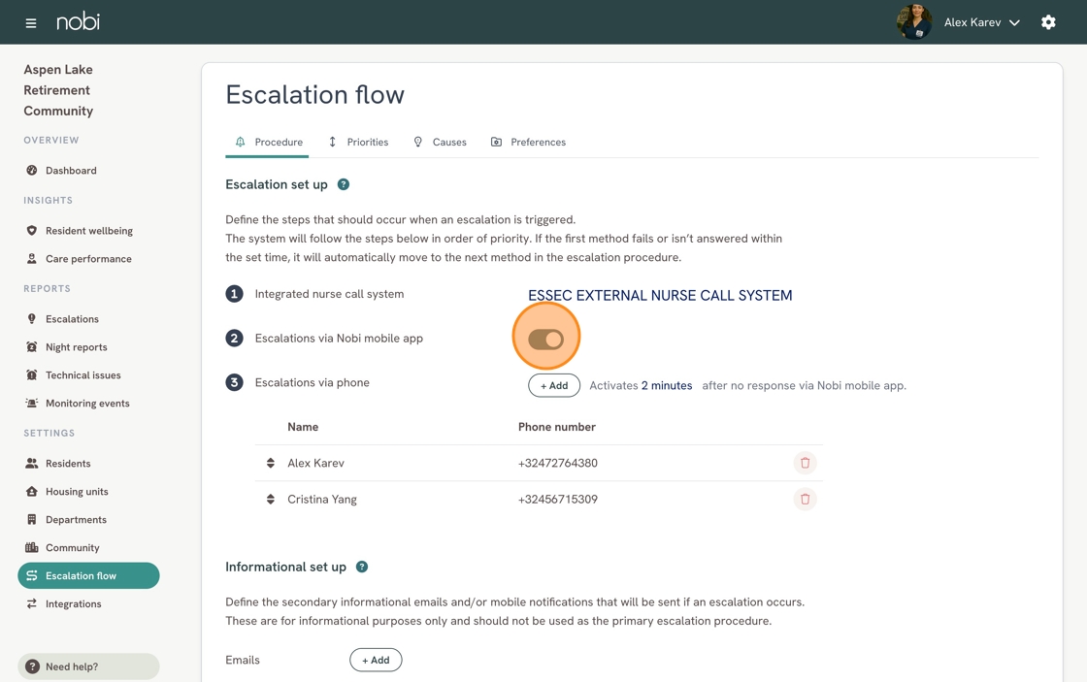This screenshot has width=1087, height=682.
Task: Switch to the Procedure tab
Action: click(268, 142)
